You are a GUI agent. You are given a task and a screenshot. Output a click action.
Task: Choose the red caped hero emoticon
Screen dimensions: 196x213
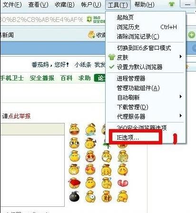point(75,183)
